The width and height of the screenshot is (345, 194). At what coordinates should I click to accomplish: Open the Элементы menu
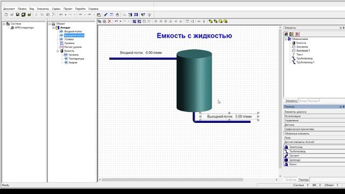[x=43, y=9]
